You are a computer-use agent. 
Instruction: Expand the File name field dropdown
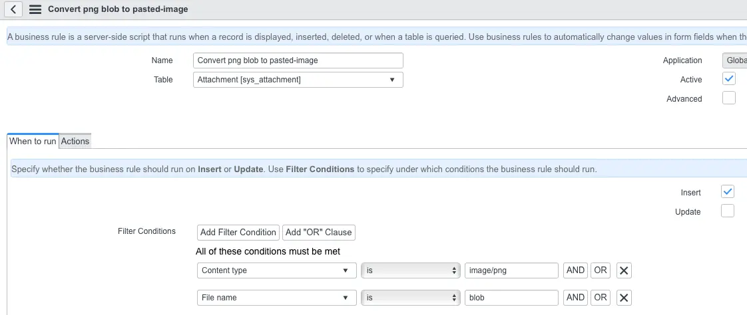275,298
